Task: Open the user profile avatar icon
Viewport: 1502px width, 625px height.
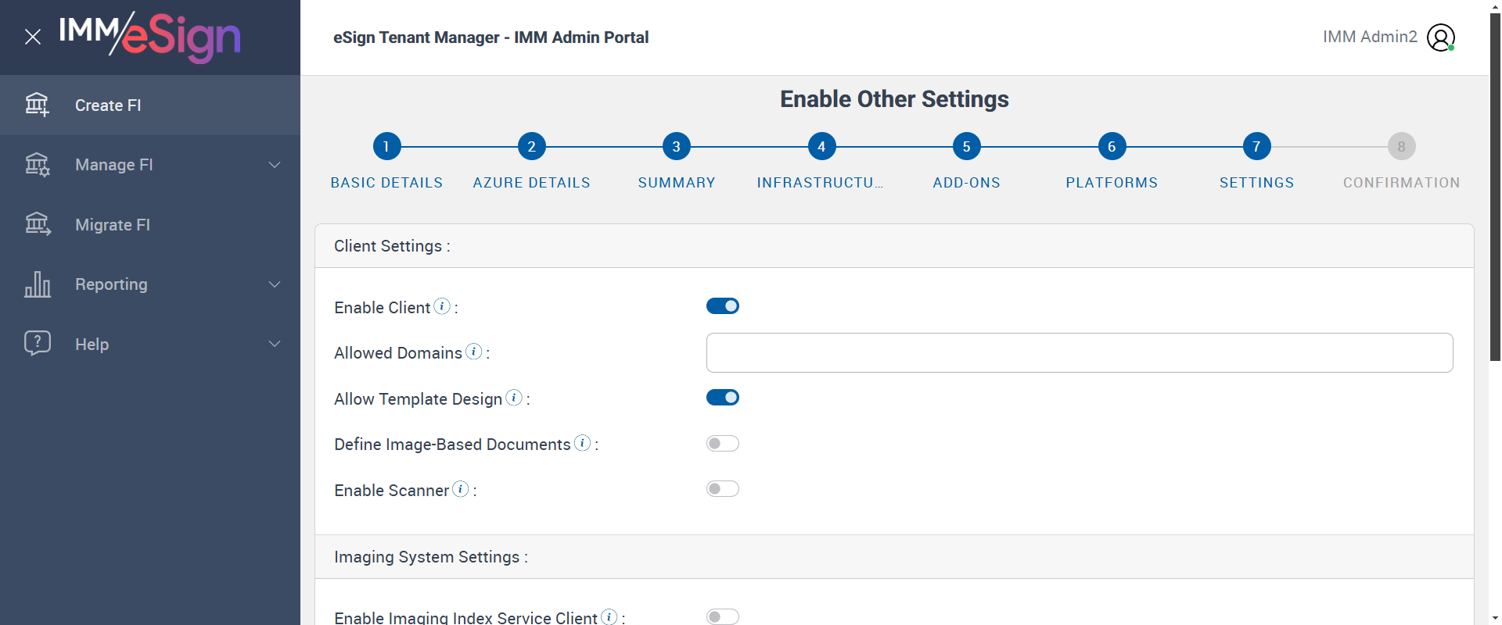Action: (x=1440, y=37)
